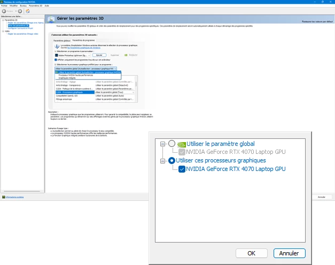Click NVIDIA logo next to Utiliser le paramètre global

[x=181, y=144]
